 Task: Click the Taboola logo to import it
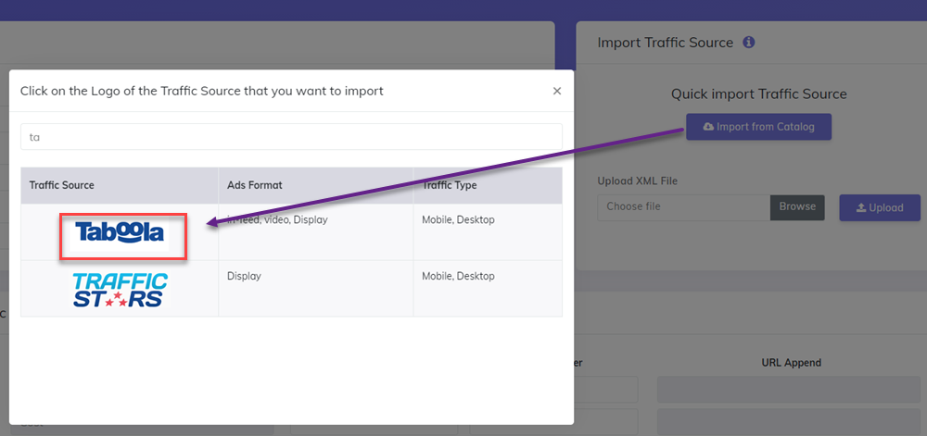click(121, 233)
